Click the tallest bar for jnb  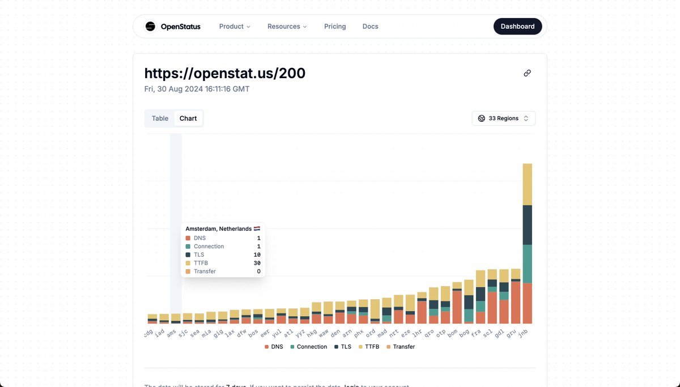pos(527,244)
